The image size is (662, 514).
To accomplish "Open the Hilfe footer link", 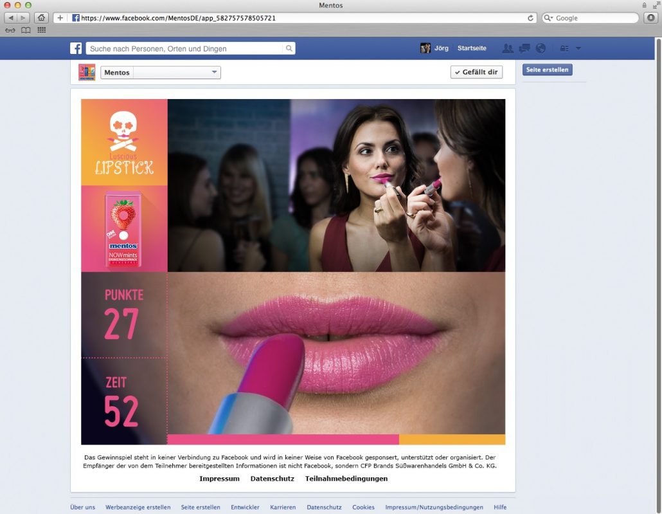I will pyautogui.click(x=500, y=507).
